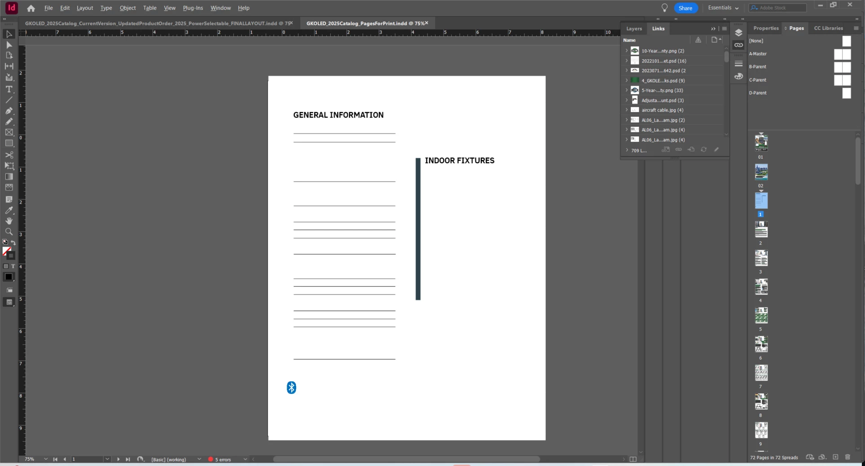Click Go To Link icon
865x466 pixels.
[691, 149]
